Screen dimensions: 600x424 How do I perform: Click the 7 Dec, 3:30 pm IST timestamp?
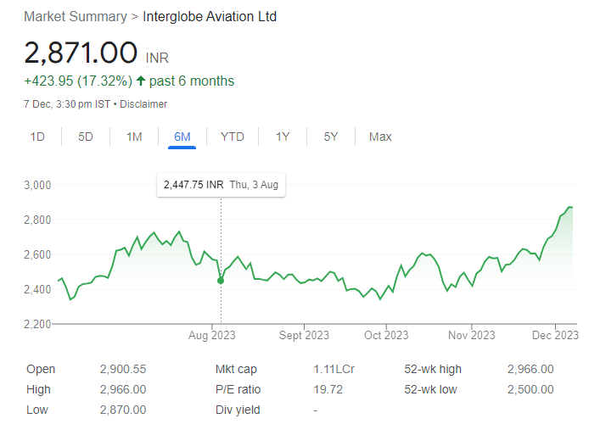pyautogui.click(x=67, y=104)
